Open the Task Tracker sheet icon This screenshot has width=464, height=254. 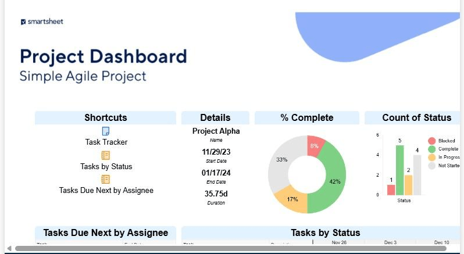106,131
